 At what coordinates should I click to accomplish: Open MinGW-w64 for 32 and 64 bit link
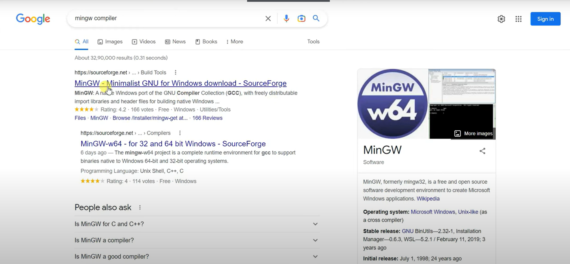coord(173,144)
